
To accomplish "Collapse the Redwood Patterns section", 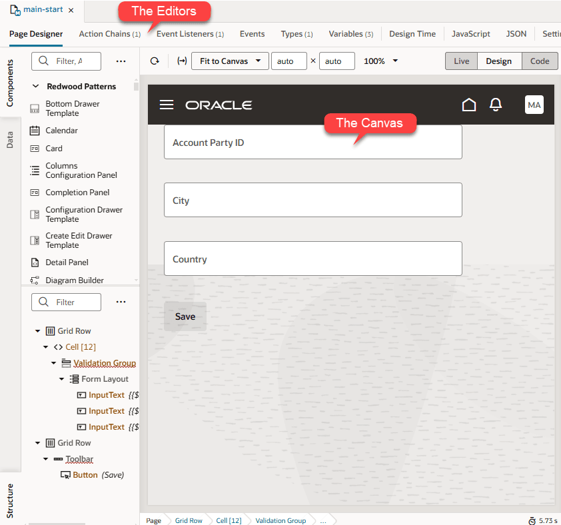I will tap(36, 86).
